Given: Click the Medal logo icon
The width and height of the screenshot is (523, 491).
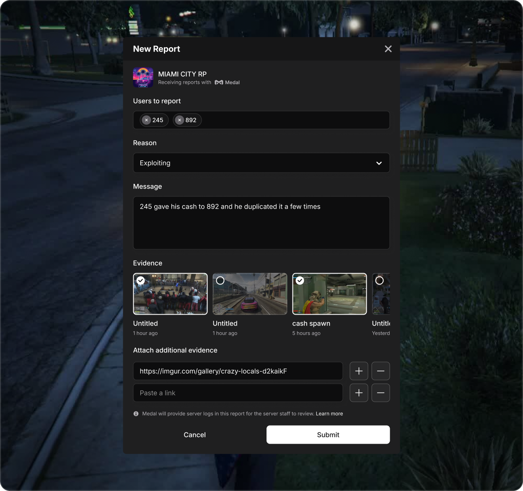Looking at the screenshot, I should pos(219,83).
